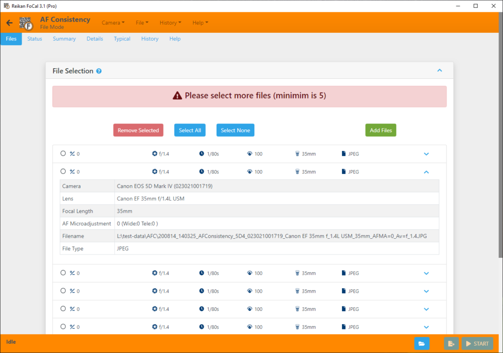Expand details of the bottom-most file row
This screenshot has width=503, height=353.
point(426,327)
